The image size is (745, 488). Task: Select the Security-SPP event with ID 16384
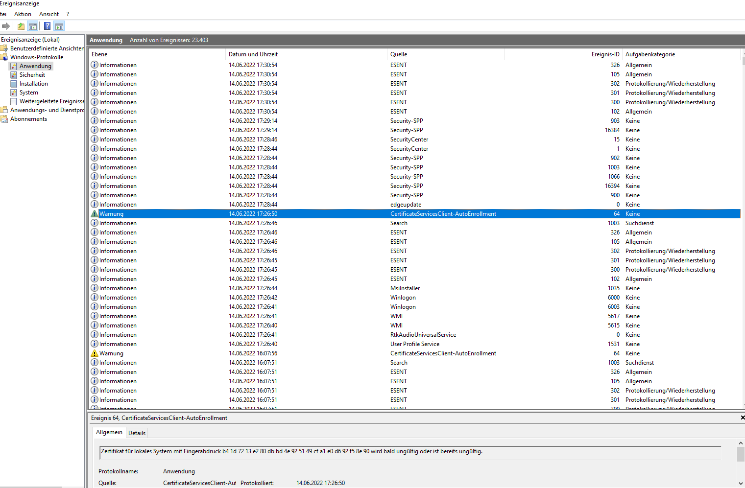point(414,130)
